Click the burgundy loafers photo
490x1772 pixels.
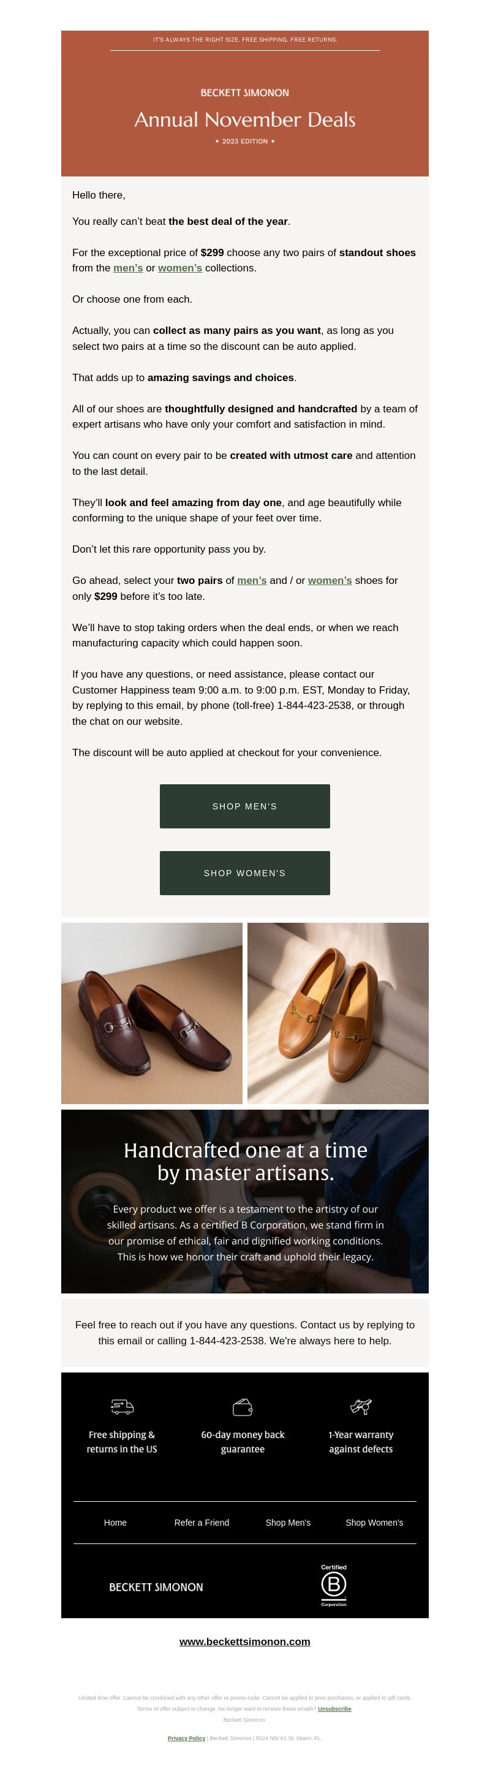point(152,1013)
